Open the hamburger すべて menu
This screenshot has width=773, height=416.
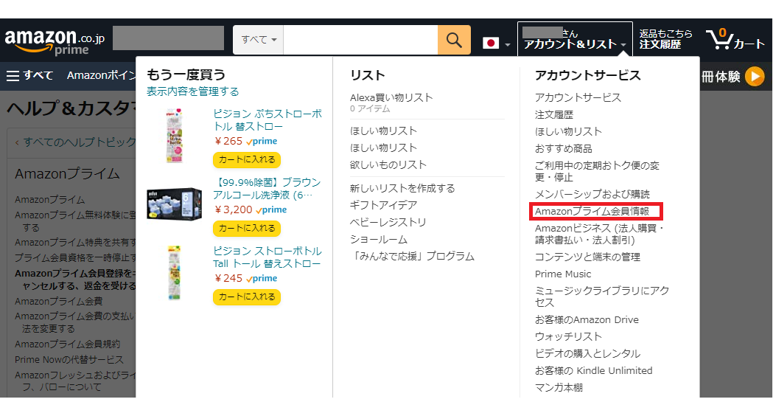click(x=29, y=75)
